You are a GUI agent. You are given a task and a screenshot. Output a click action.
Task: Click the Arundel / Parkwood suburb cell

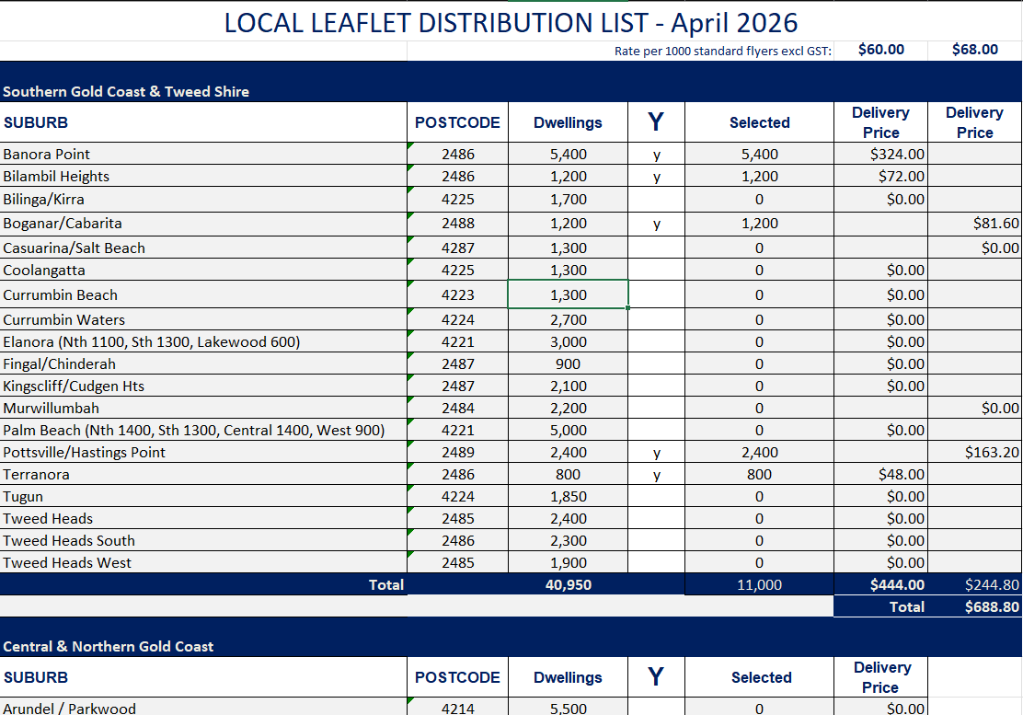point(203,707)
